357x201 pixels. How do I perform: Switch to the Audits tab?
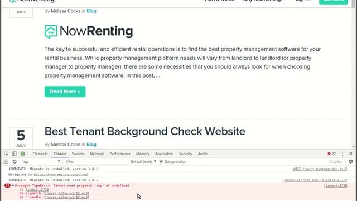(203, 154)
